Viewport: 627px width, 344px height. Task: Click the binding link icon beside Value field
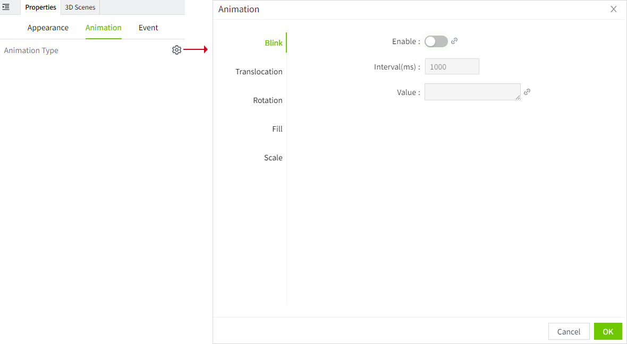[x=527, y=92]
